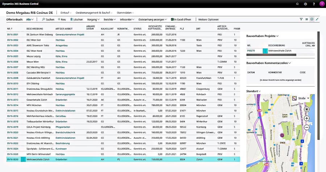Open record BV16-0009
The image size is (326, 172).
pos(13,78)
